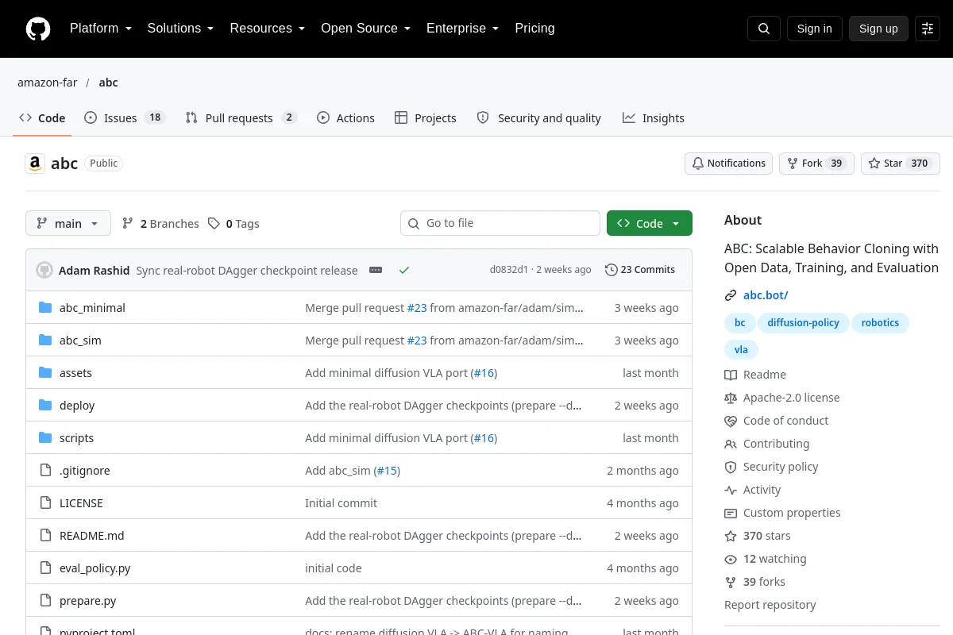Expand the Open Source menu
This screenshot has width=953, height=635.
[x=366, y=29]
